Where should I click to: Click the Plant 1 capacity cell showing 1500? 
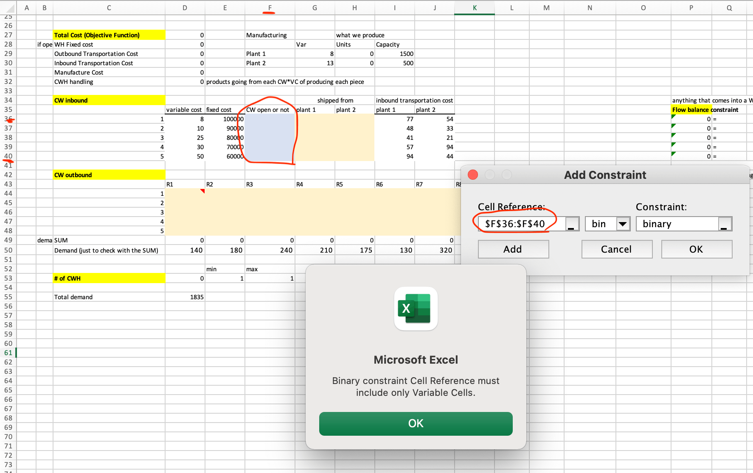395,54
